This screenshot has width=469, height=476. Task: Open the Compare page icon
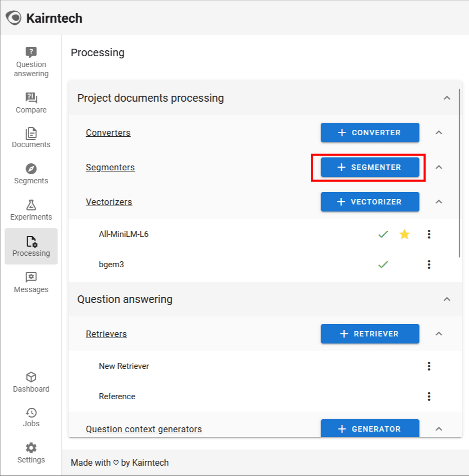coord(31,98)
